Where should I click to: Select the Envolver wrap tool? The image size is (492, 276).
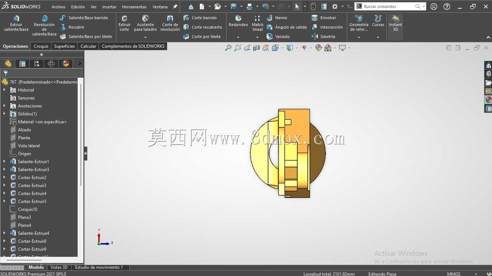click(x=324, y=18)
